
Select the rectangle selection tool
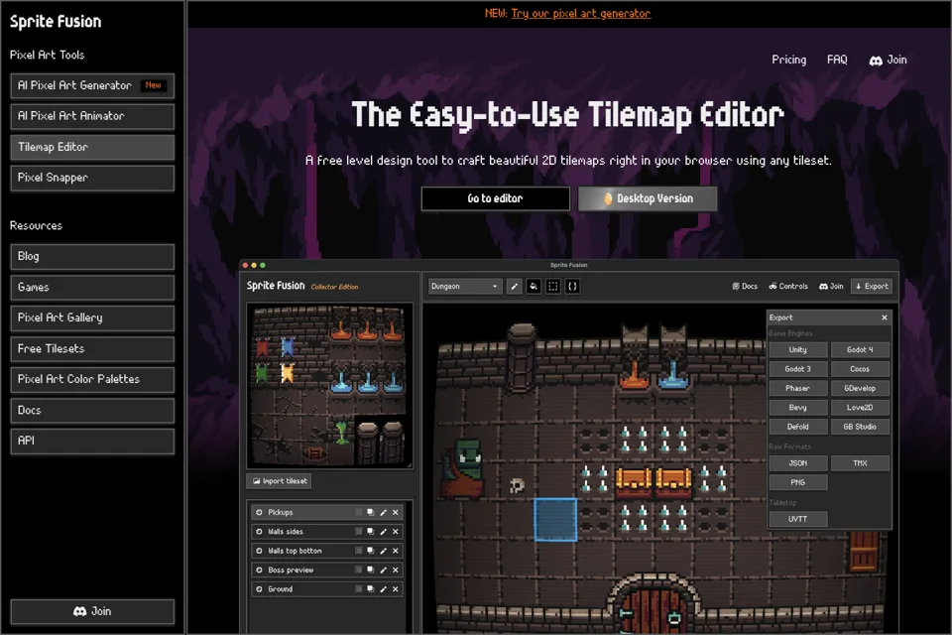click(553, 286)
